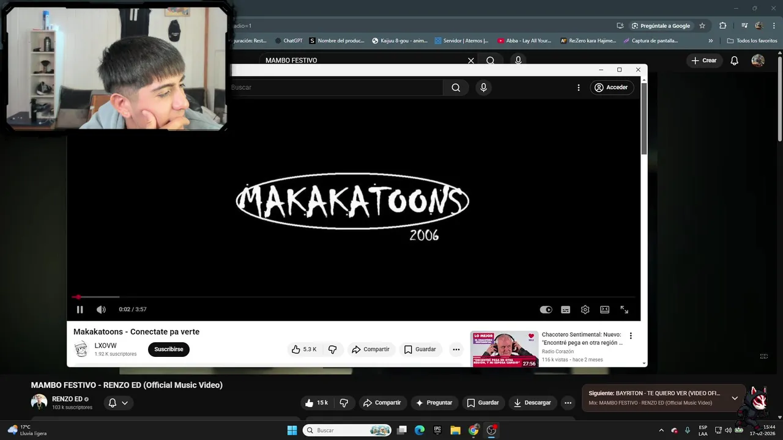Open the LXOVW channel name link
Viewport: 783px width, 440px height.
(x=105, y=346)
